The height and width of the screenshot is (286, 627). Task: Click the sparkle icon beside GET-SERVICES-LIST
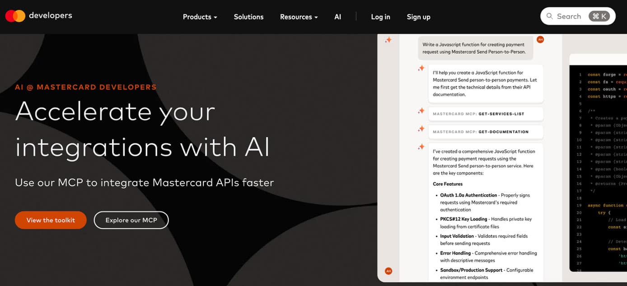(x=421, y=111)
